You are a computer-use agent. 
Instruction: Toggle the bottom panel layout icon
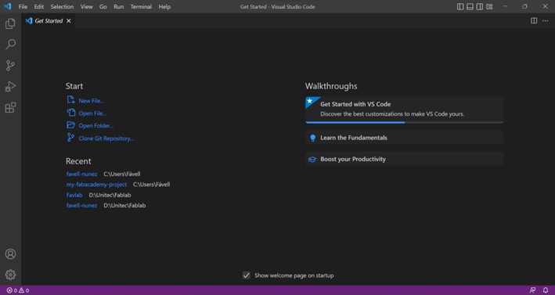tap(470, 7)
